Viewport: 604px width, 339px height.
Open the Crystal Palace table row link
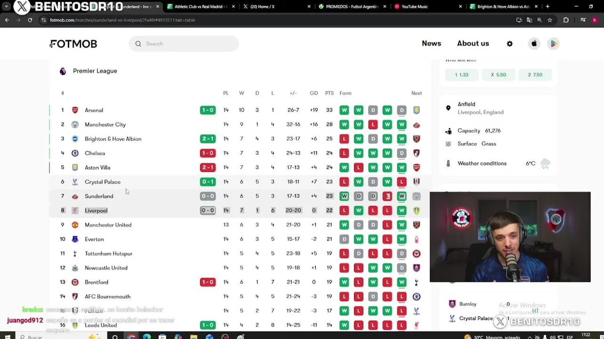240,182
